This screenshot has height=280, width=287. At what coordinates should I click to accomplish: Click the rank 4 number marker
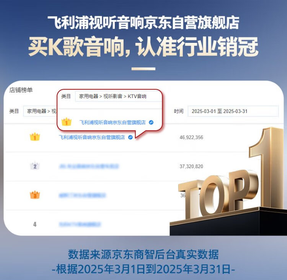point(35,224)
